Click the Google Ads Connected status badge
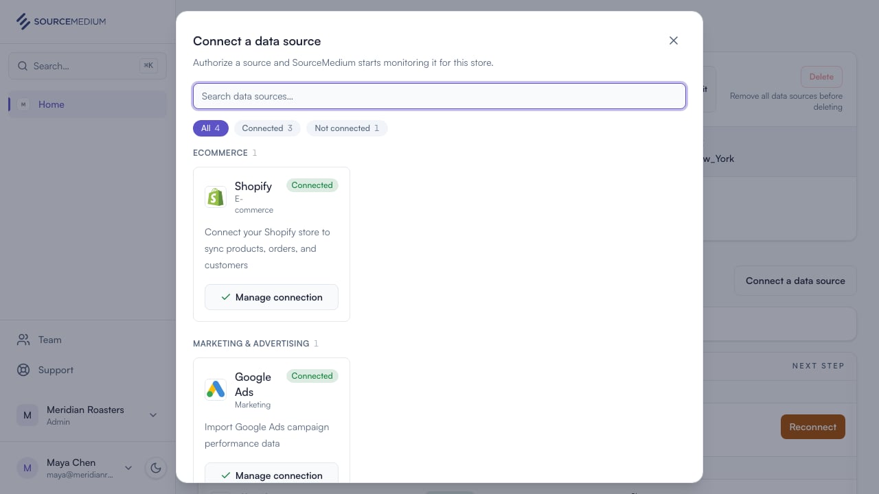Image resolution: width=879 pixels, height=494 pixels. click(x=312, y=376)
